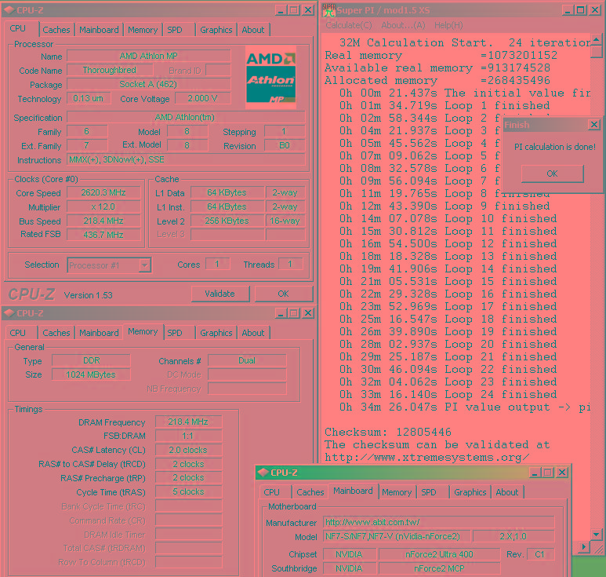The width and height of the screenshot is (606, 577).
Task: Click the Core Voltage value 2.000 V
Action: [202, 98]
